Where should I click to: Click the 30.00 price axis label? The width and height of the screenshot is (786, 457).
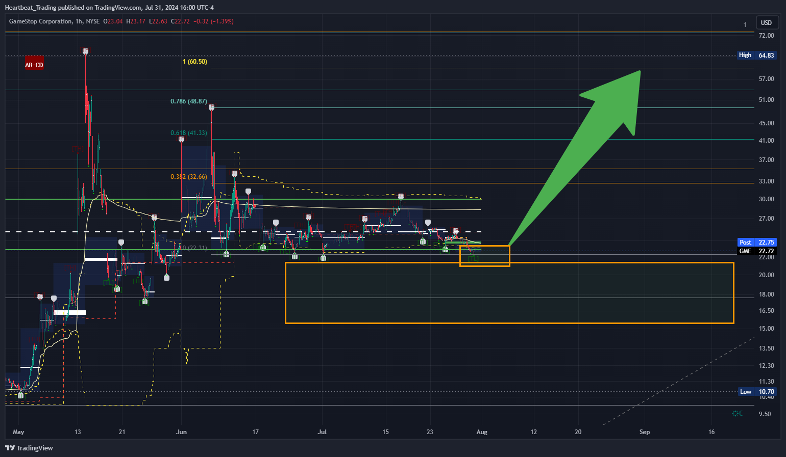coord(766,199)
